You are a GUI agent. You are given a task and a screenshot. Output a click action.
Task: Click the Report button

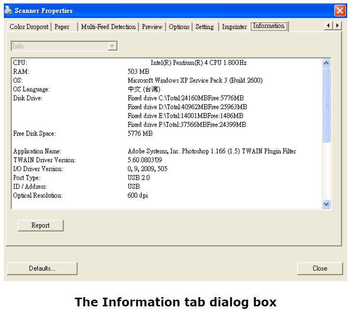pos(41,225)
